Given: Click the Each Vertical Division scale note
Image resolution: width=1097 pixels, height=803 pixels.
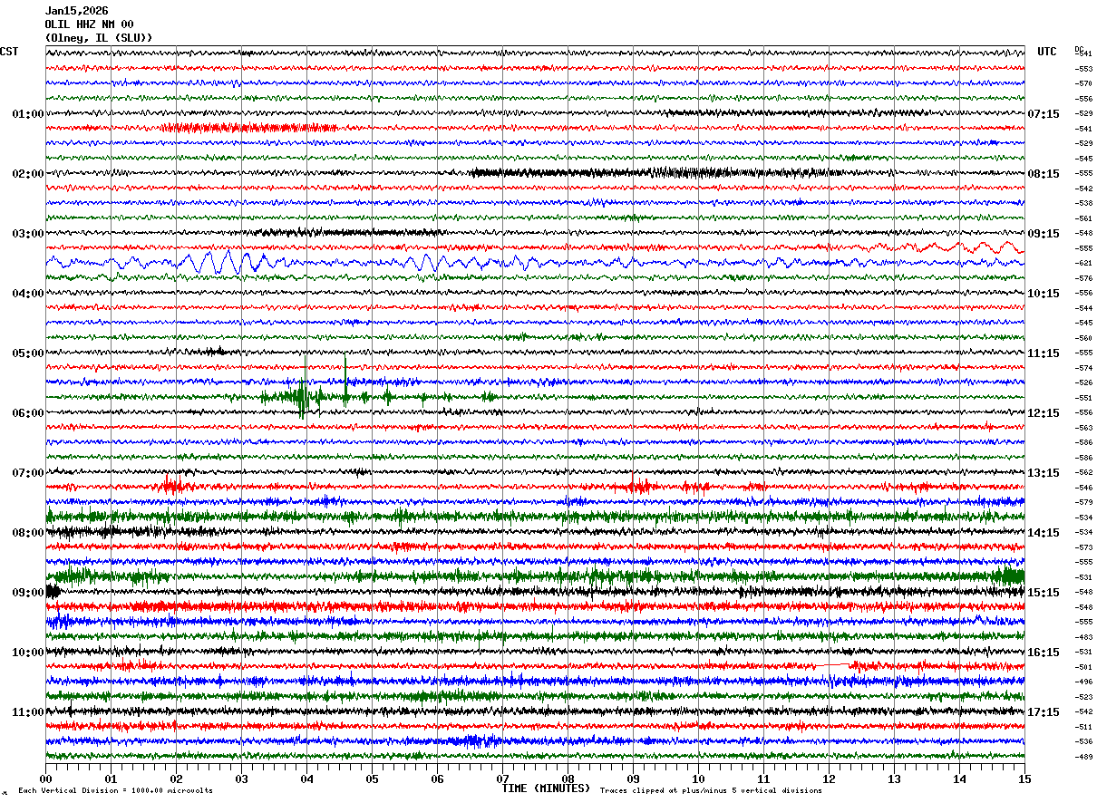Looking at the screenshot, I should 115,790.
